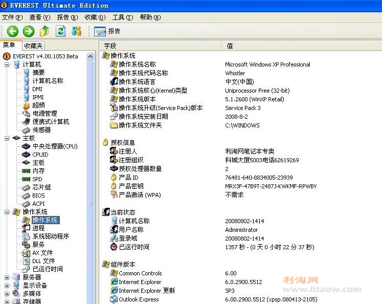Click the 内存 memory module icon
Screen dimensions: 382x304
tap(26, 171)
